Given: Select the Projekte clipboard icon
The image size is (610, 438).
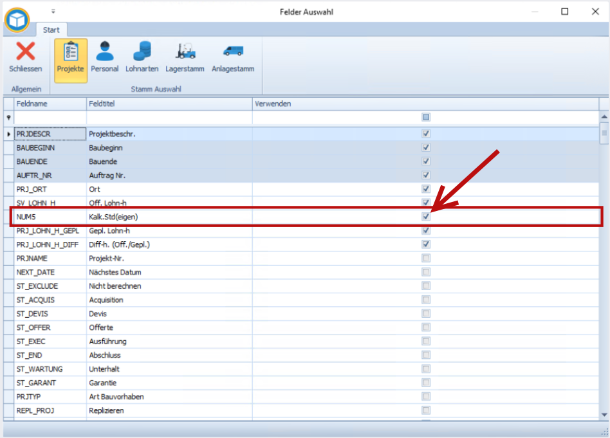Looking at the screenshot, I should [71, 51].
